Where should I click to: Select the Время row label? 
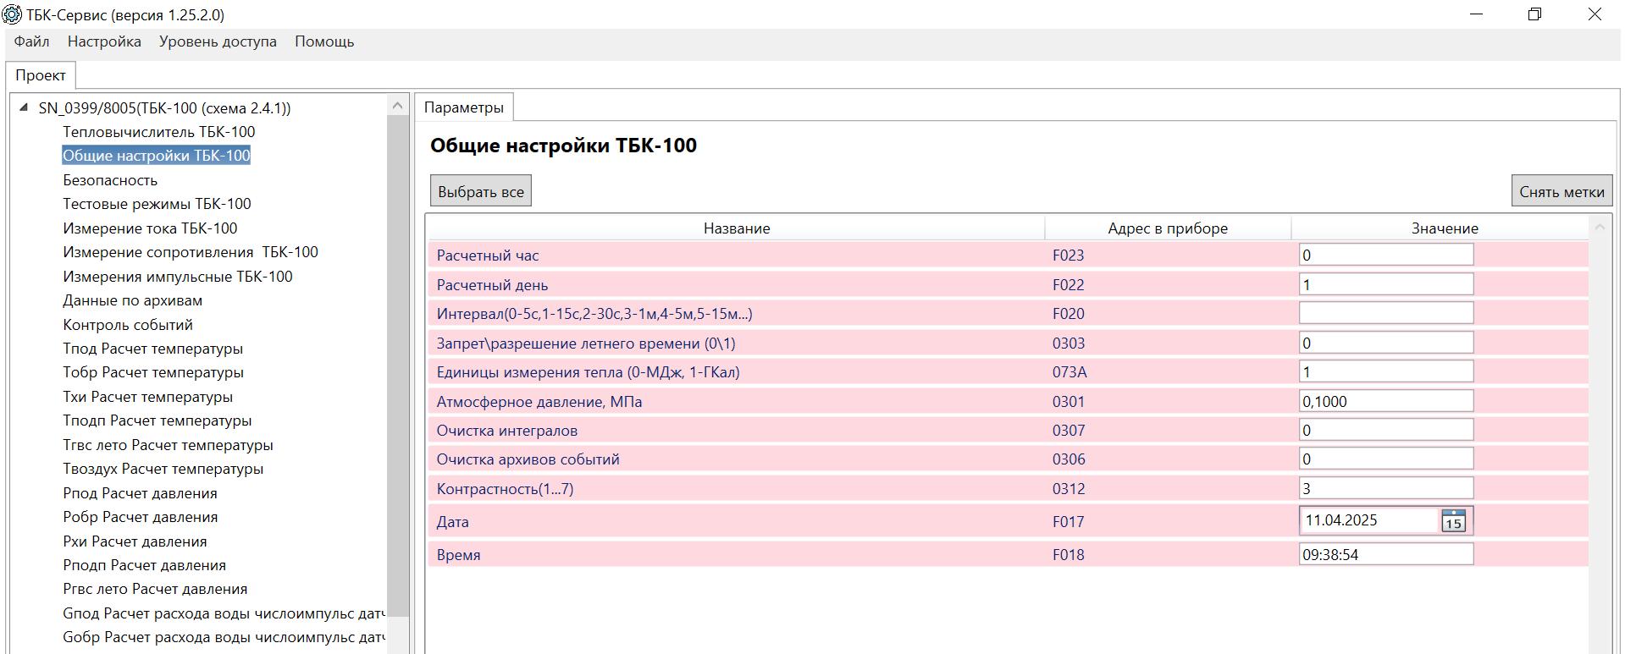[x=458, y=555]
